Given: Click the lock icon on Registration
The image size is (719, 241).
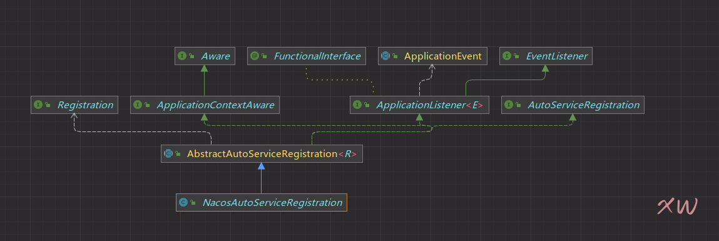Looking at the screenshot, I should (48, 105).
